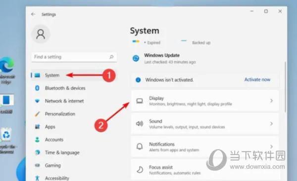The width and height of the screenshot is (297, 181).
Task: Open Microsoft Edge desktop icon
Action: (7, 70)
